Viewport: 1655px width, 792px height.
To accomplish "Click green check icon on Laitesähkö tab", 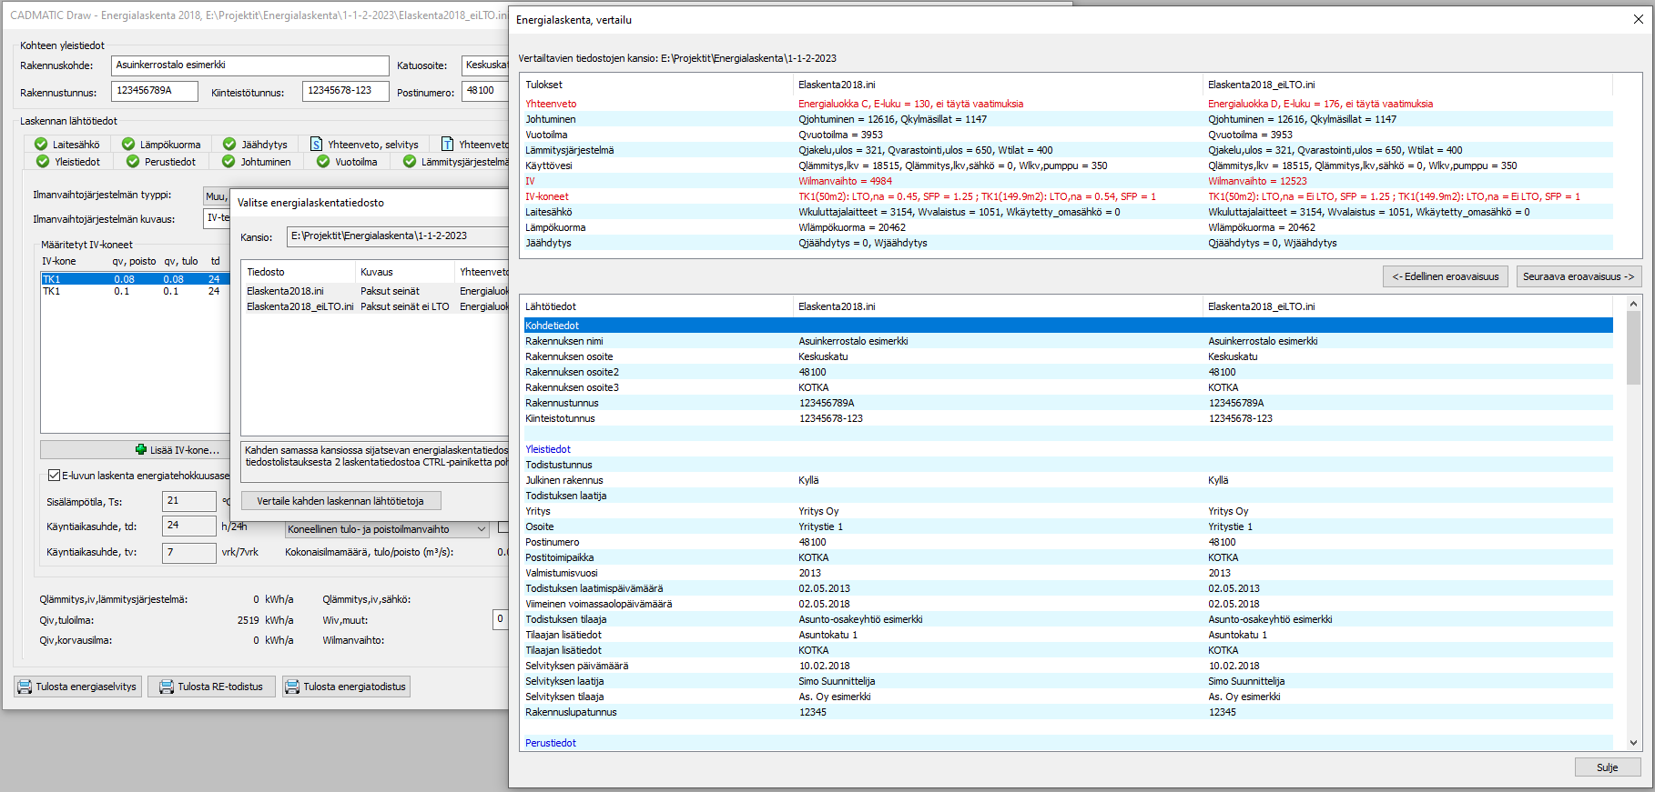I will [41, 145].
